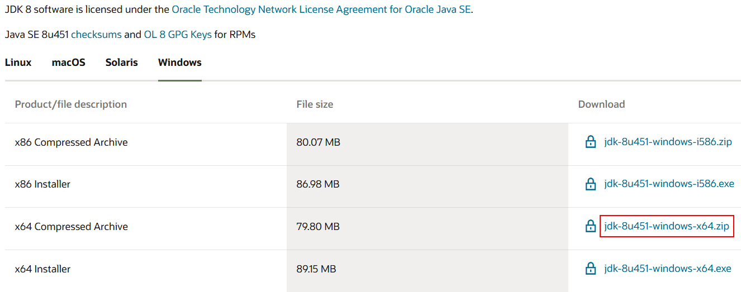
Task: Click the Download column header
Action: click(601, 104)
